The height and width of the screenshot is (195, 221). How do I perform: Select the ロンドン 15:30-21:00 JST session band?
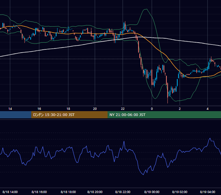point(69,115)
